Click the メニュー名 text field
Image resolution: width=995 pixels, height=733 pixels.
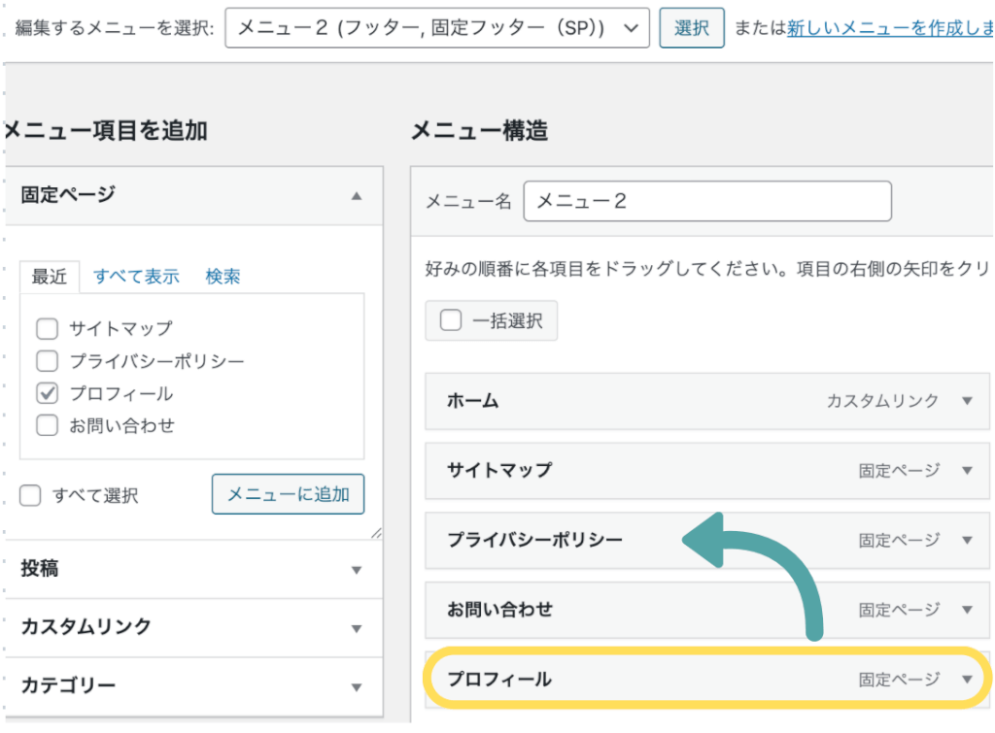pos(706,202)
